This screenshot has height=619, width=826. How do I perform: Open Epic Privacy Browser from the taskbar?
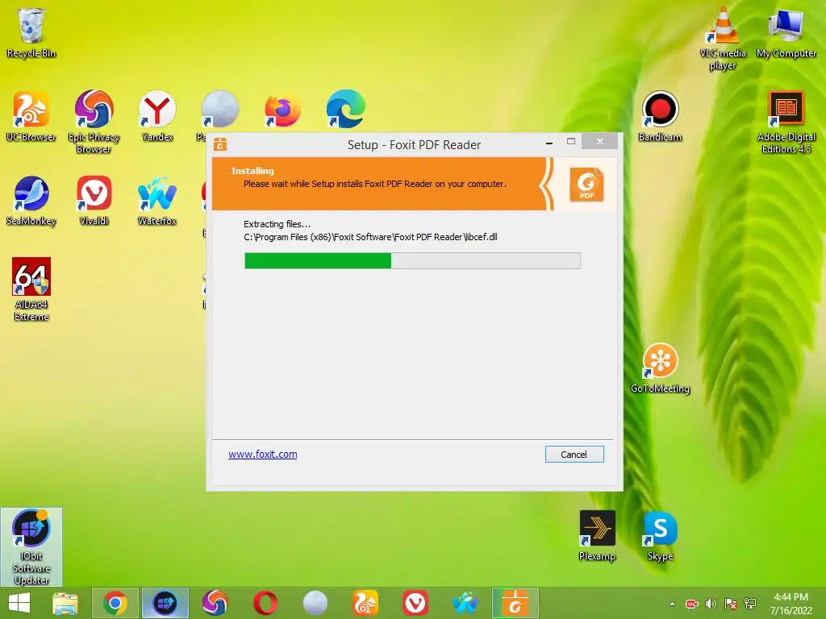coord(215,603)
